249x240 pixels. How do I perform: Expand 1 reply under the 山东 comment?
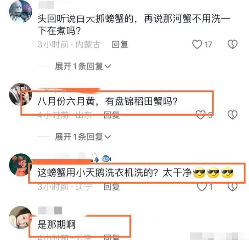(83, 137)
